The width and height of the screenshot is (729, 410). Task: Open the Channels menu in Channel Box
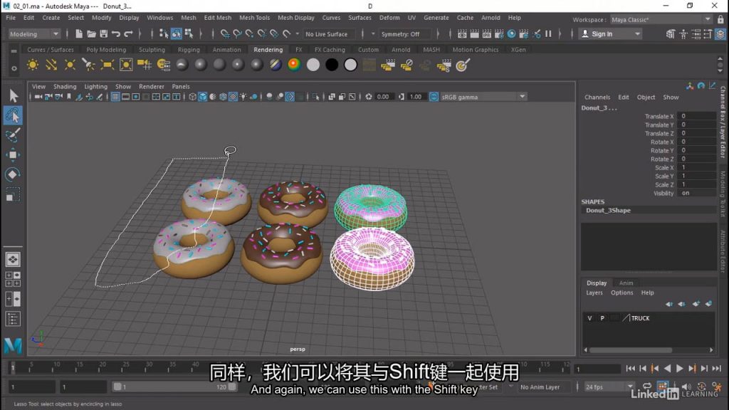coord(597,97)
